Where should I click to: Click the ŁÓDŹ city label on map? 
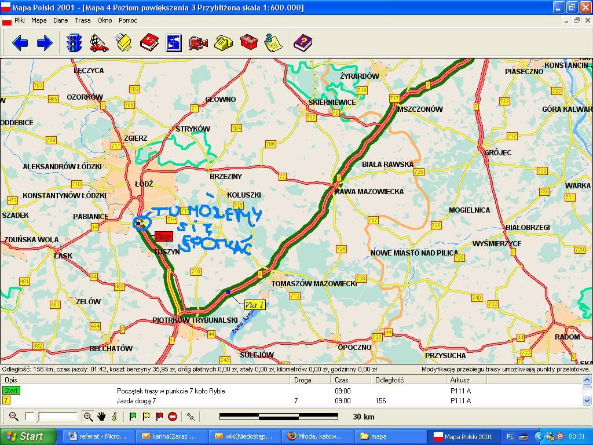144,184
